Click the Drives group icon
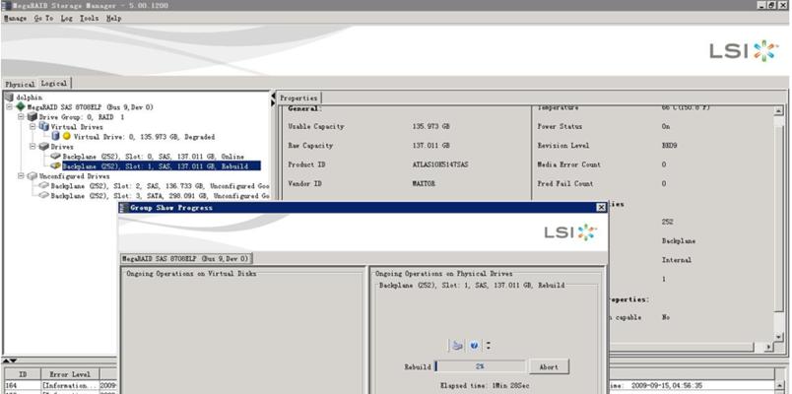The width and height of the screenshot is (792, 394). pyautogui.click(x=44, y=147)
